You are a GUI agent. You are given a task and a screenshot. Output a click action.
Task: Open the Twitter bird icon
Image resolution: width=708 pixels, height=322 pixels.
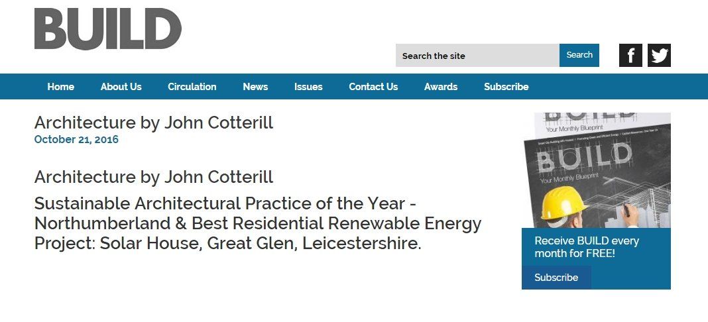[659, 56]
